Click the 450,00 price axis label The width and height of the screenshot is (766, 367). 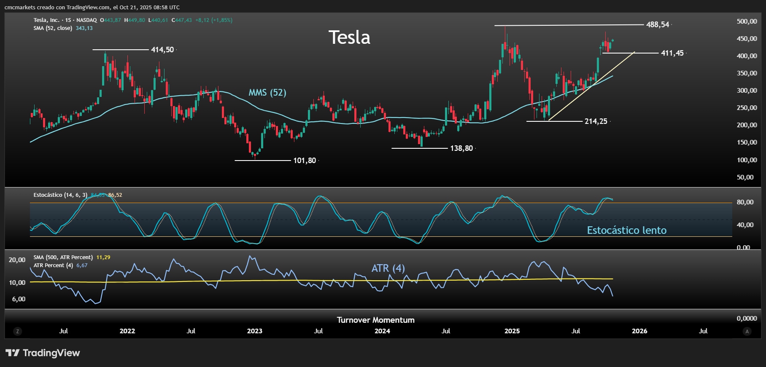pos(747,39)
